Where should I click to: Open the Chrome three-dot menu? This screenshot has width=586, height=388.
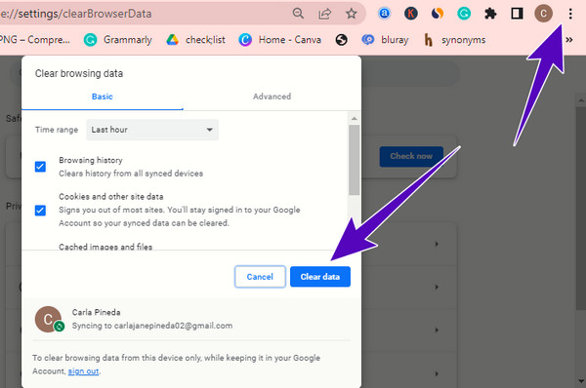pos(570,14)
